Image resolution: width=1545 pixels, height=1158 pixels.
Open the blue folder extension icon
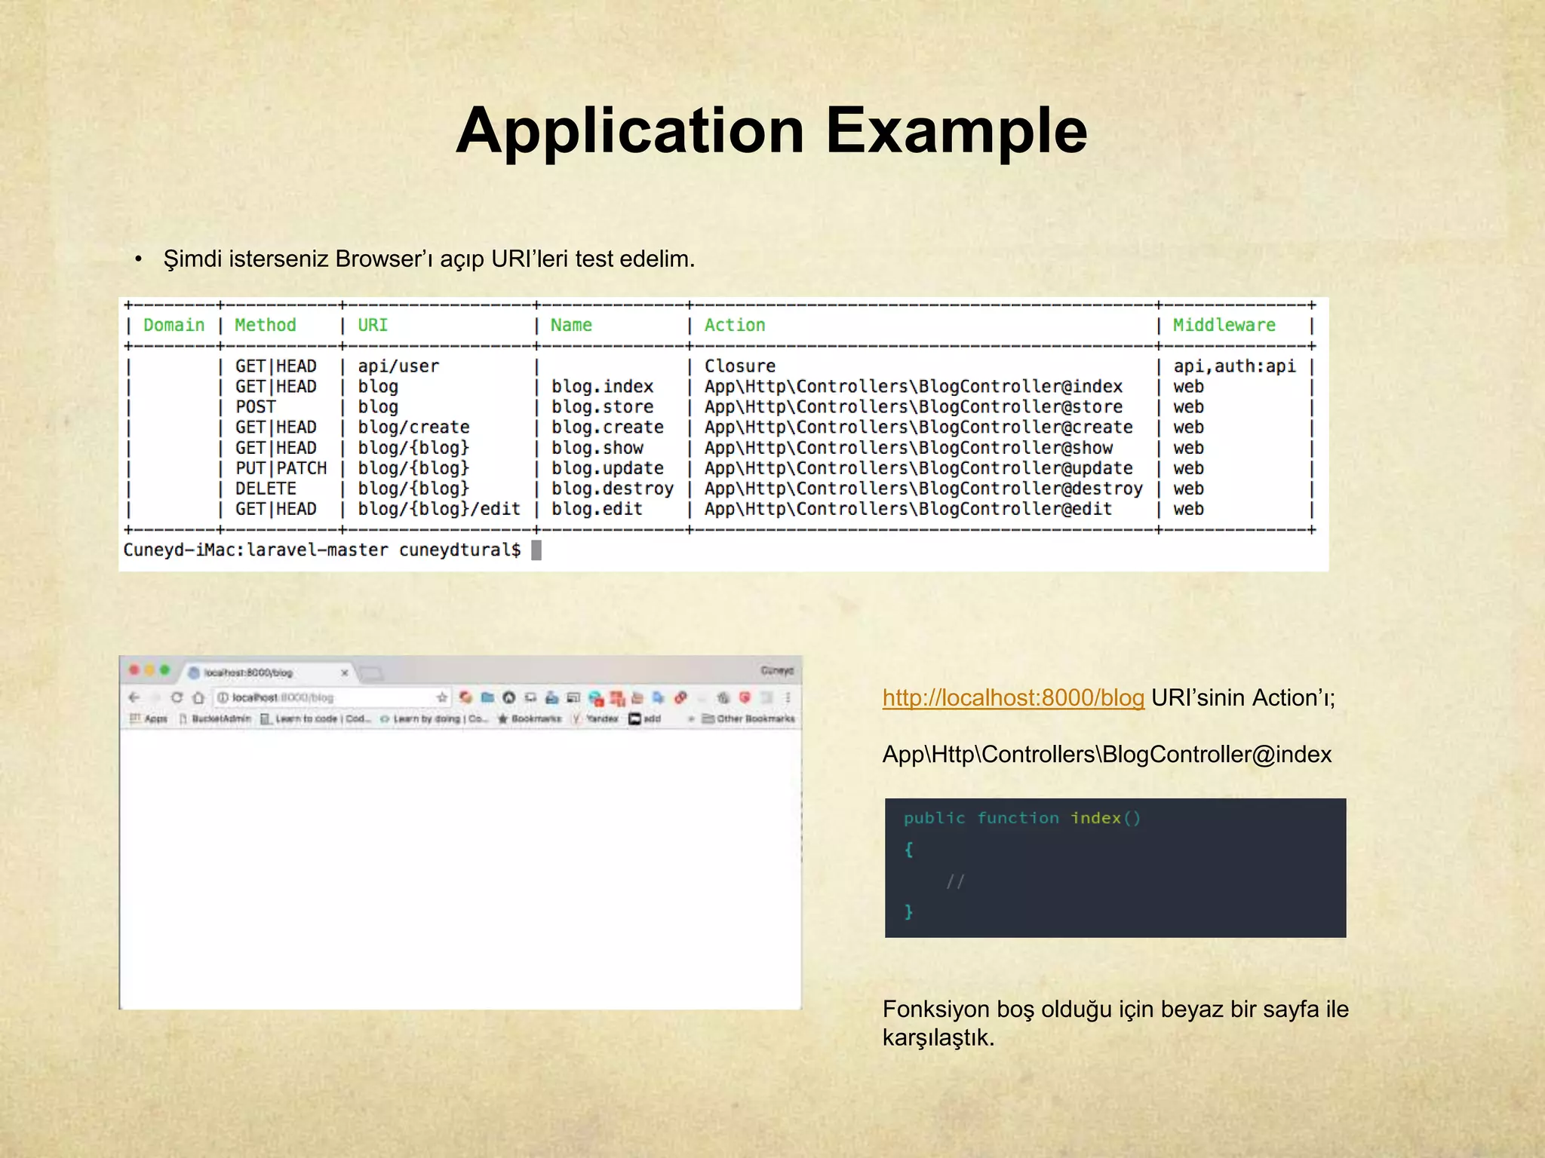click(487, 697)
